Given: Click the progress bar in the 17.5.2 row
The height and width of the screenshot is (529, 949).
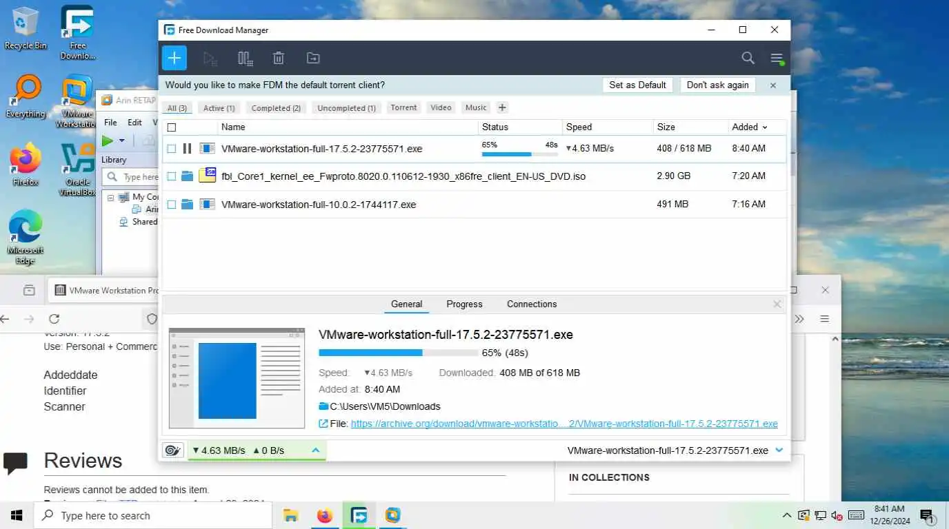Looking at the screenshot, I should pos(520,154).
